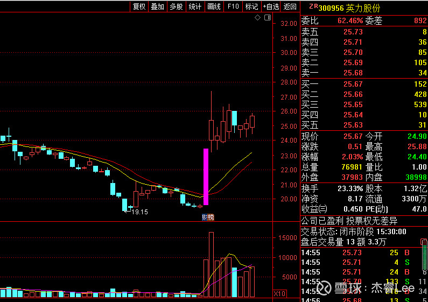Select 买四 price 25.64
Screen dimensions: 428x302
(353, 115)
